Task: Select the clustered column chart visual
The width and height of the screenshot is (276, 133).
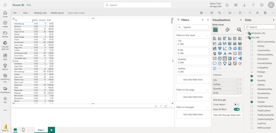Action: [230, 38]
